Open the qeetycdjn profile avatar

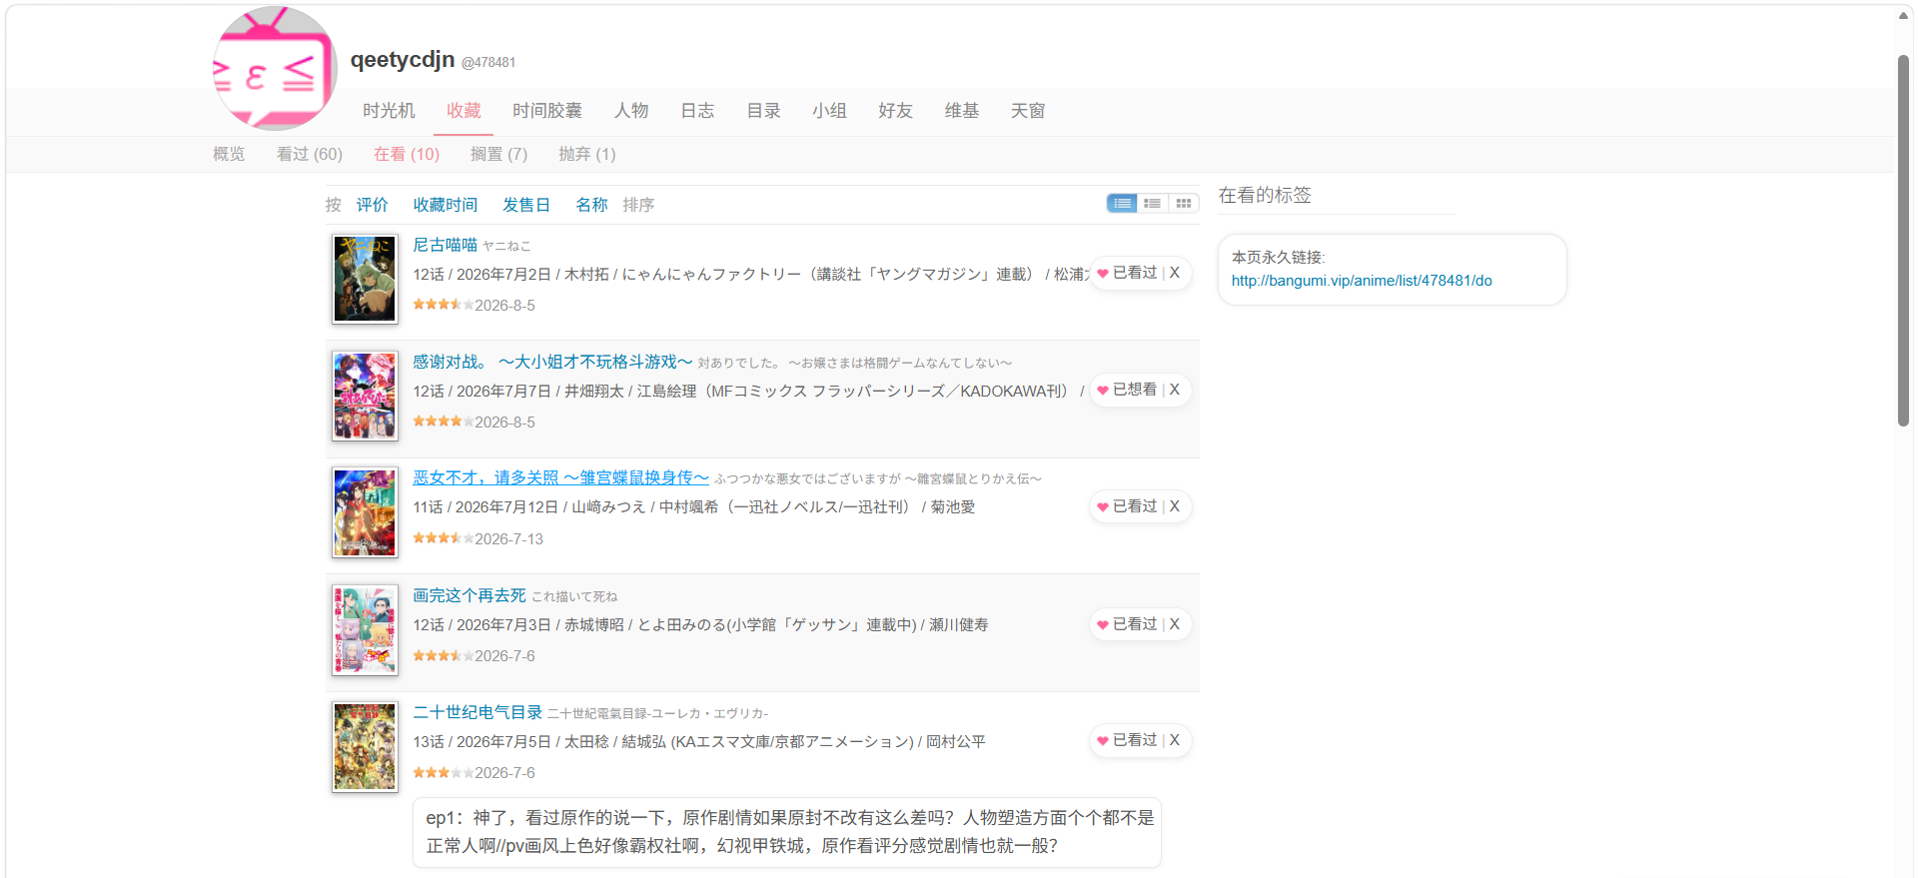tap(276, 68)
